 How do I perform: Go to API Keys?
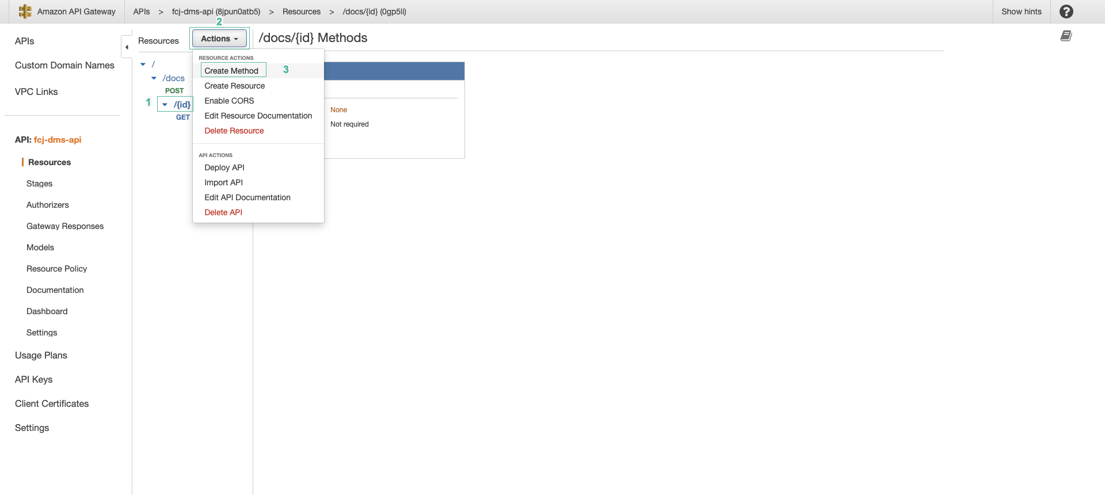coord(33,379)
